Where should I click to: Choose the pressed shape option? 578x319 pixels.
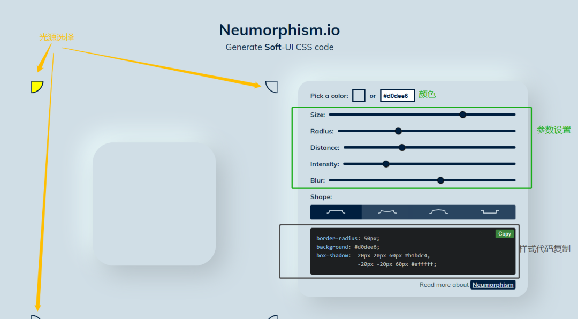(x=490, y=212)
